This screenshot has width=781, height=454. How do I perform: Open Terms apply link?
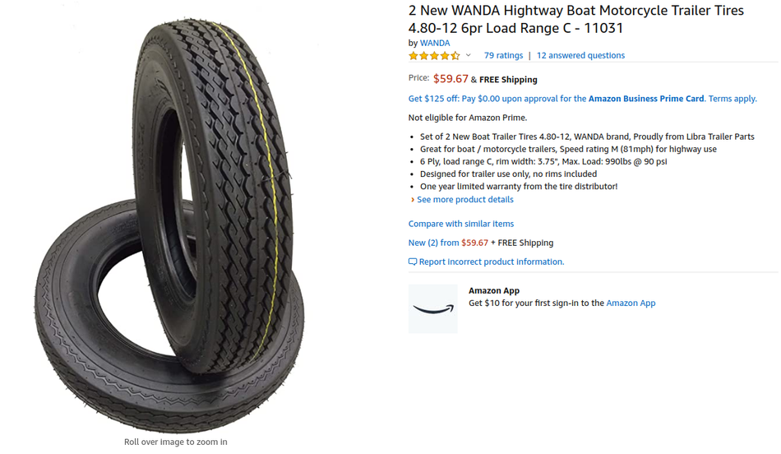[732, 99]
